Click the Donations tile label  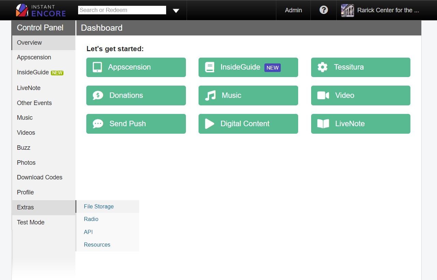(126, 95)
